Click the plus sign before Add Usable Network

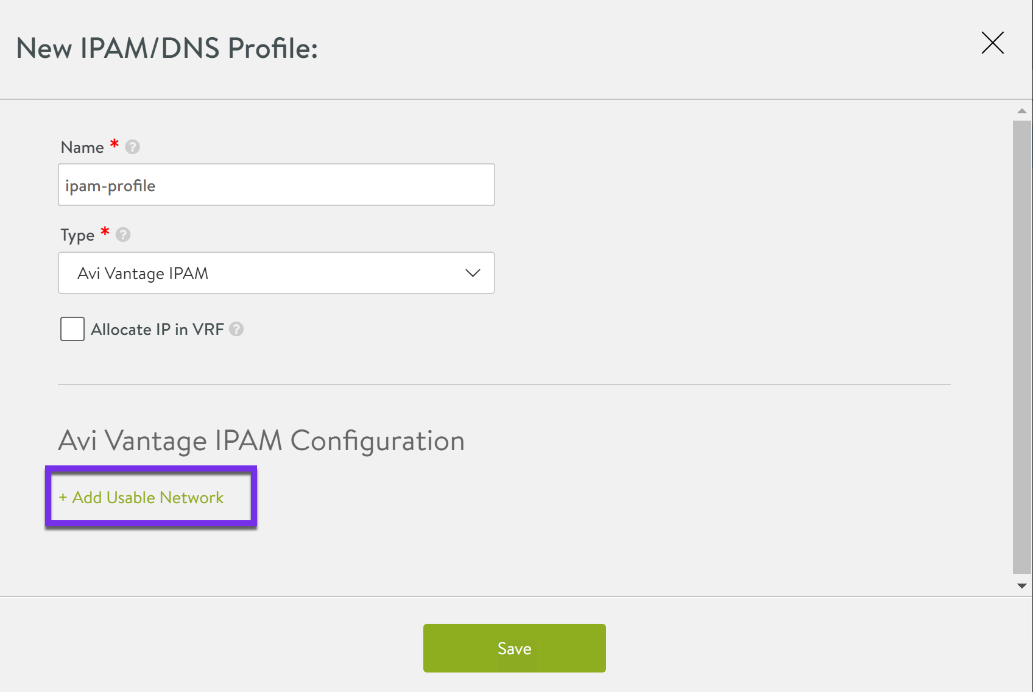click(63, 498)
